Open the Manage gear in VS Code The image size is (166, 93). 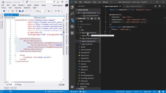tap(72, 87)
